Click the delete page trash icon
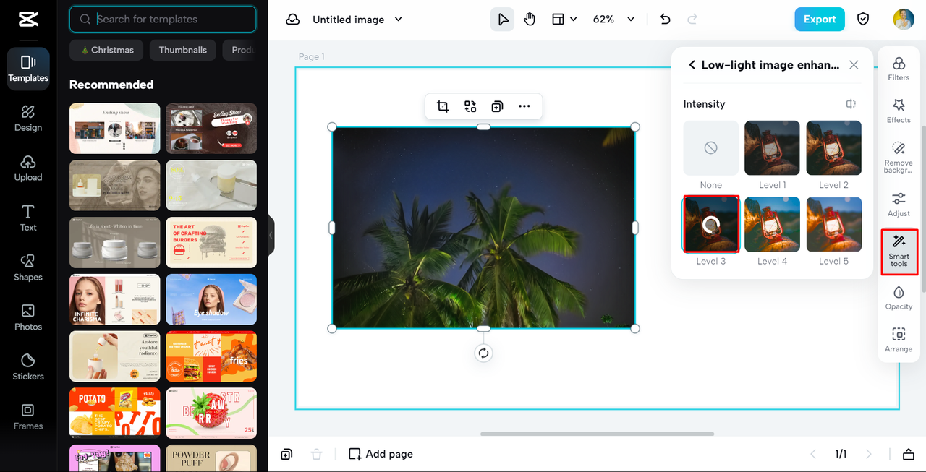The height and width of the screenshot is (472, 926). 316,454
